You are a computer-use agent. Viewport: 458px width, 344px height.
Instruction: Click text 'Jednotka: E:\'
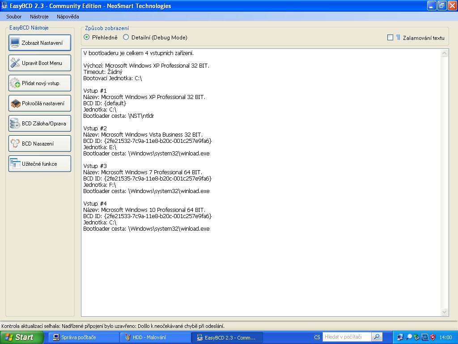coord(100,147)
